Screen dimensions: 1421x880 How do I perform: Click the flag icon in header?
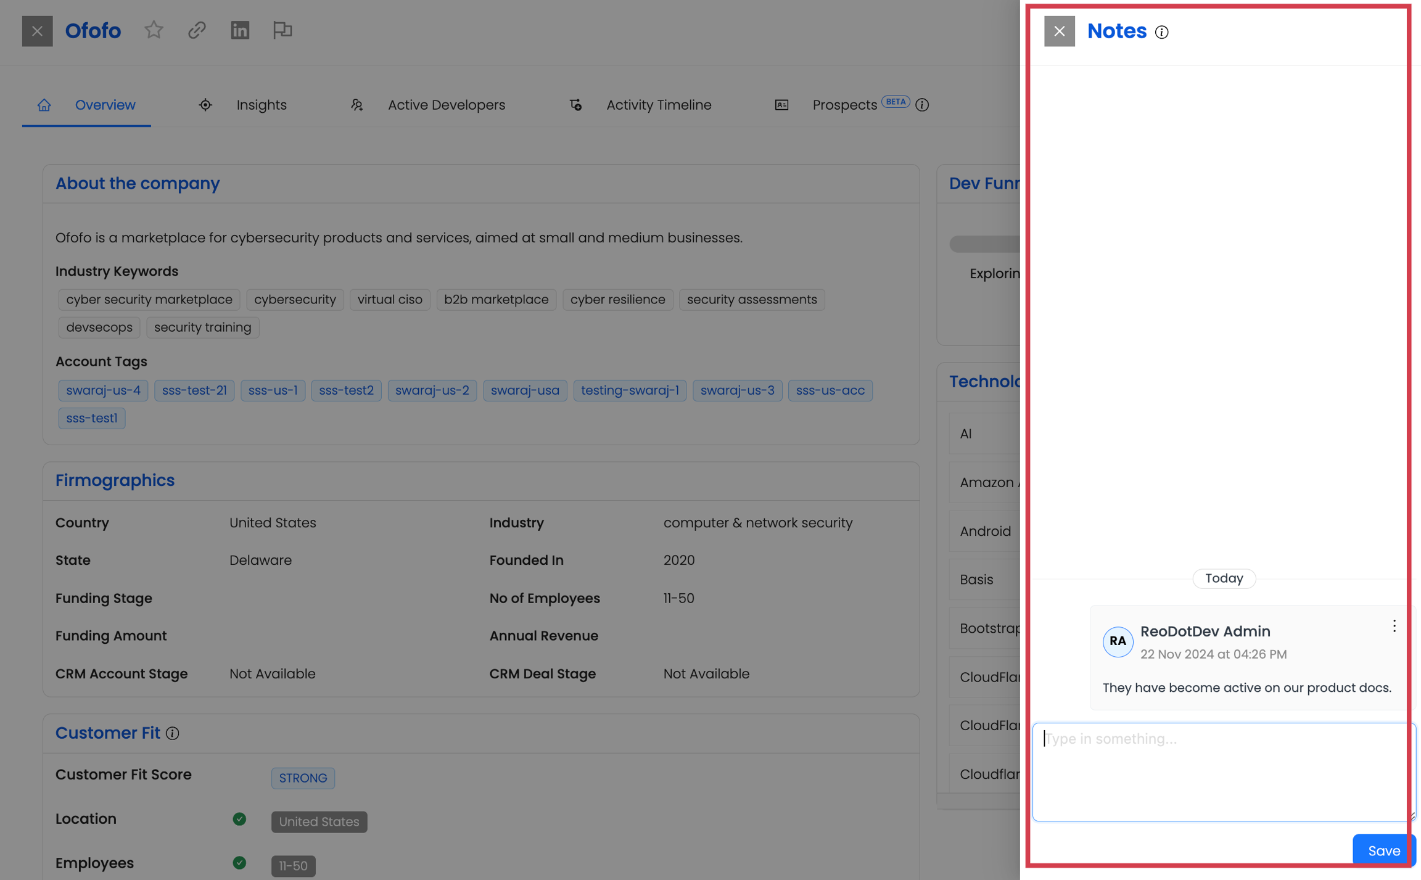point(282,30)
